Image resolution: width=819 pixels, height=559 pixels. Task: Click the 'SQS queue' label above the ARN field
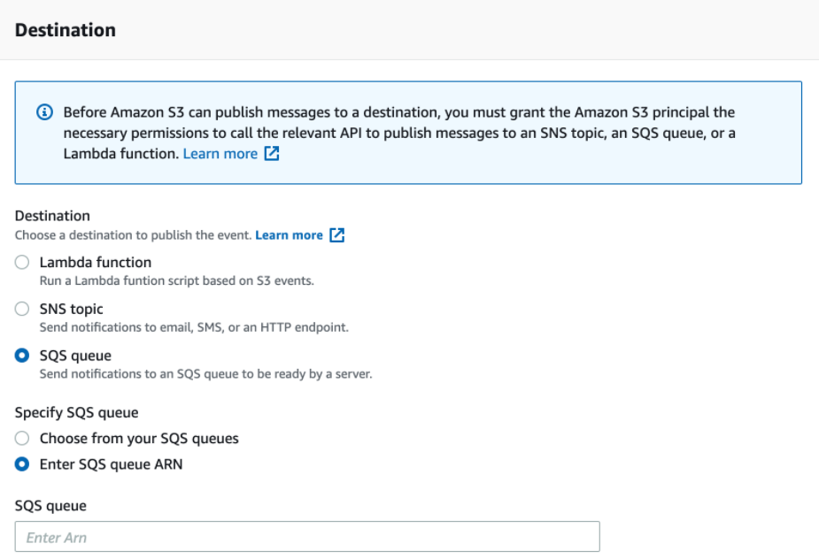(50, 506)
